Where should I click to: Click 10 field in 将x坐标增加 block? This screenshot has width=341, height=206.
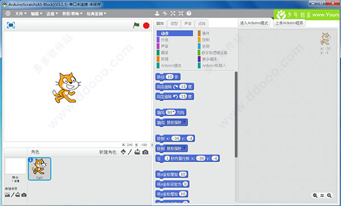tap(183, 174)
